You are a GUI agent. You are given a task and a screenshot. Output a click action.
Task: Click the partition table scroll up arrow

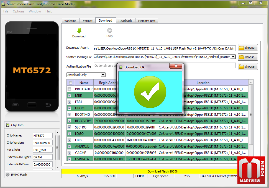pyautogui.click(x=251, y=82)
